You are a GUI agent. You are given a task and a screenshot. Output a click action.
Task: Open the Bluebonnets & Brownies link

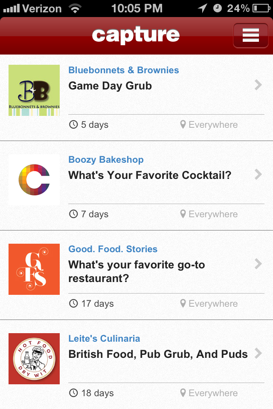point(124,70)
